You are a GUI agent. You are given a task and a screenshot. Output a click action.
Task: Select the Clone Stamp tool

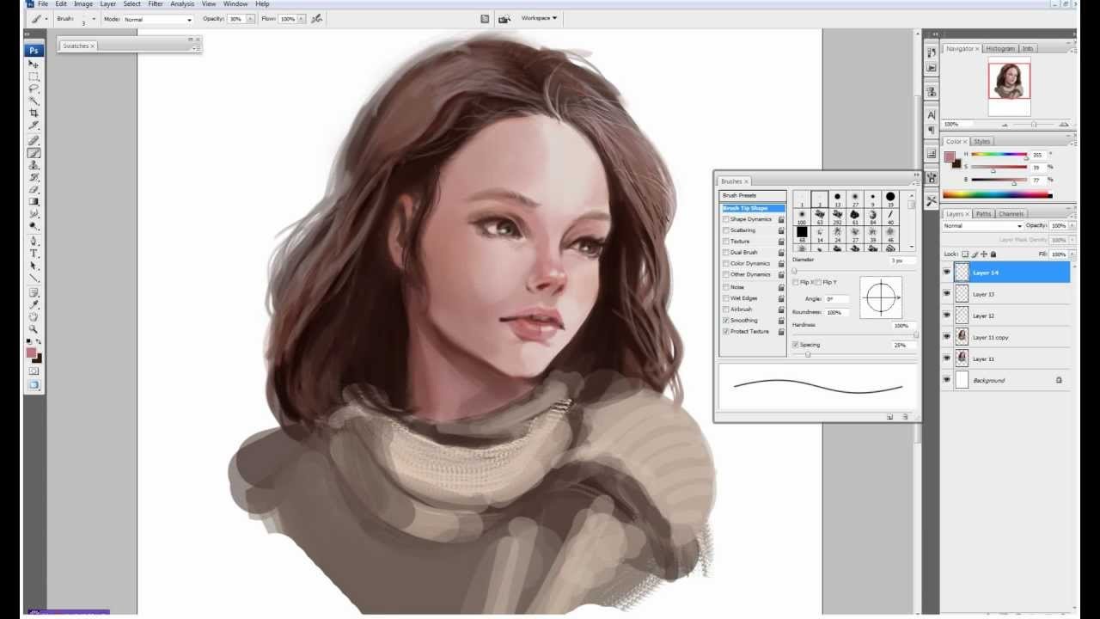click(34, 165)
